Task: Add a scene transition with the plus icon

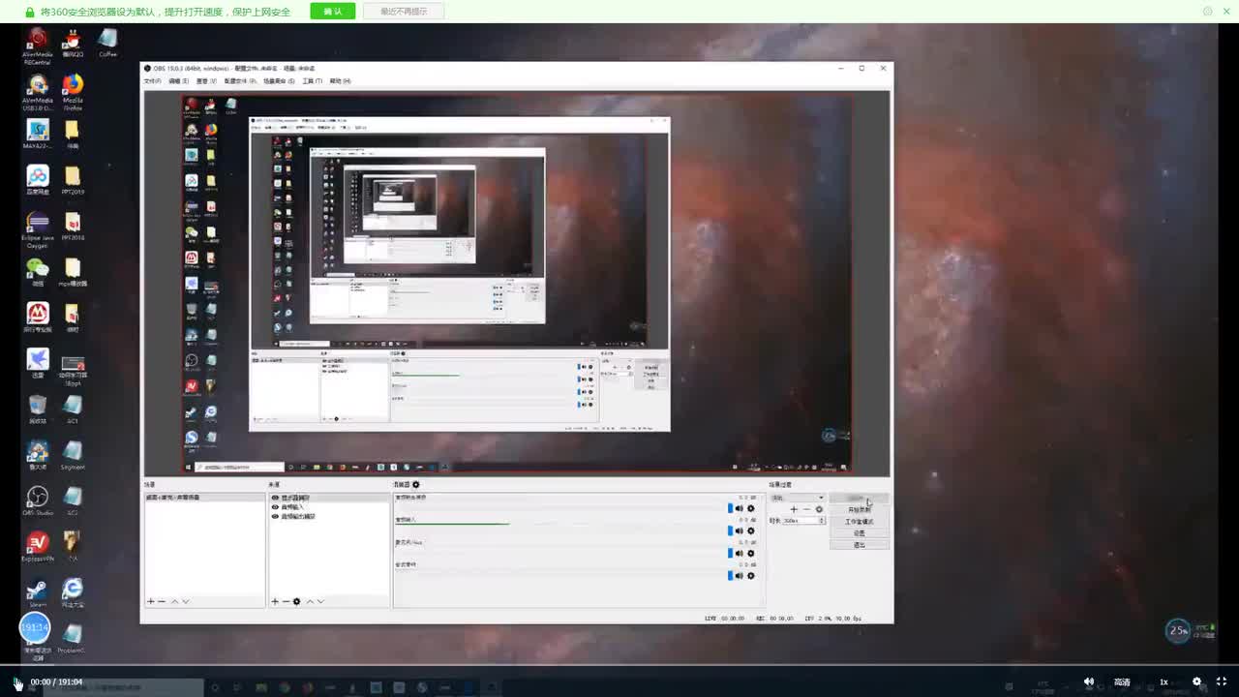Action: coord(794,509)
